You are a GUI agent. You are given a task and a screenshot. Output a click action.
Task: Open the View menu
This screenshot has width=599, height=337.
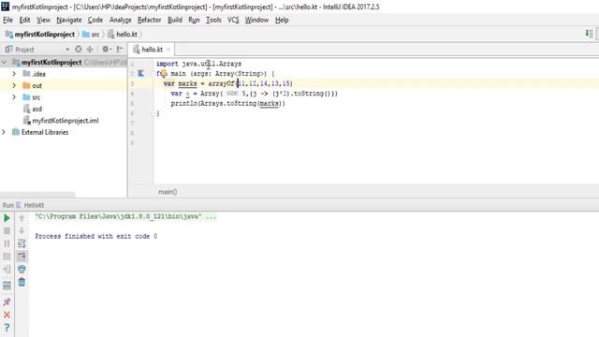(x=44, y=20)
